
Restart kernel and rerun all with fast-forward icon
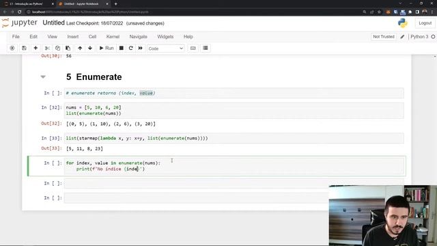(141, 49)
